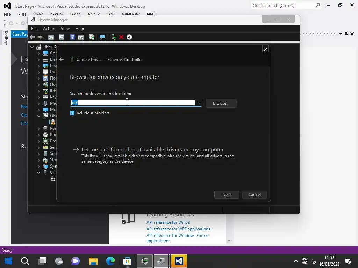This screenshot has width=358, height=268.
Task: Open the Toolbox side tab in Visual Studio
Action: pyautogui.click(x=6, y=37)
